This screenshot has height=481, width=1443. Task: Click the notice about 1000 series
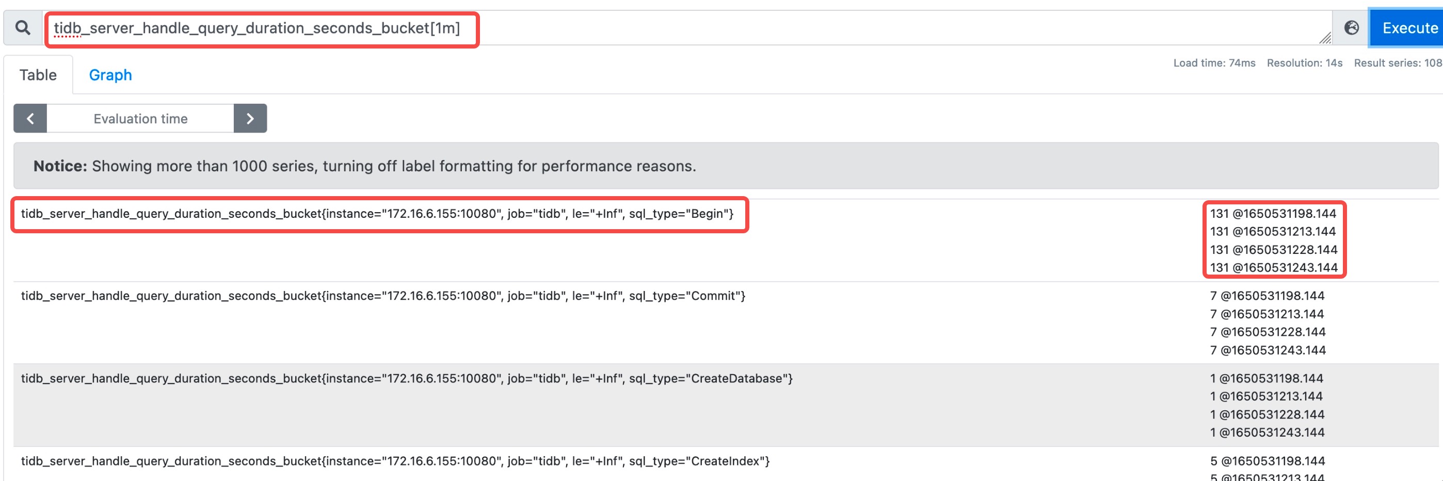point(365,166)
